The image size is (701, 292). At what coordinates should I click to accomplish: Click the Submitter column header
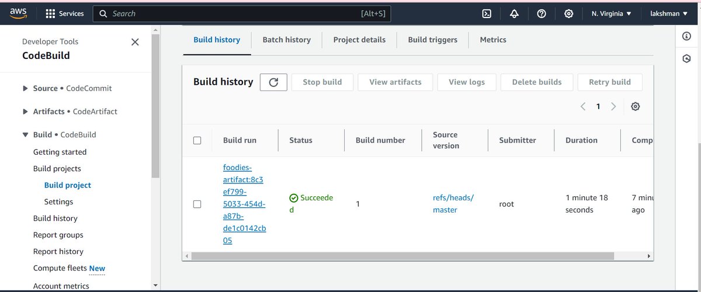coord(517,140)
